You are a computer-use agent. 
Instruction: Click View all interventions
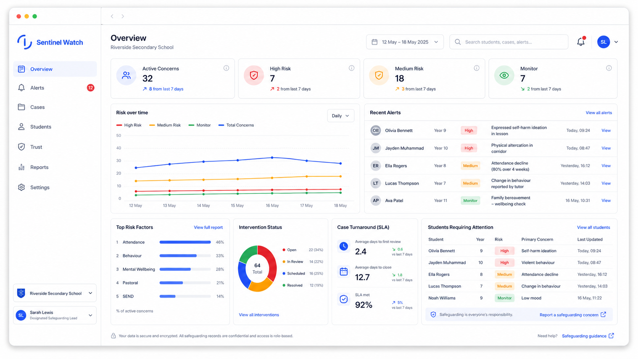[259, 315]
